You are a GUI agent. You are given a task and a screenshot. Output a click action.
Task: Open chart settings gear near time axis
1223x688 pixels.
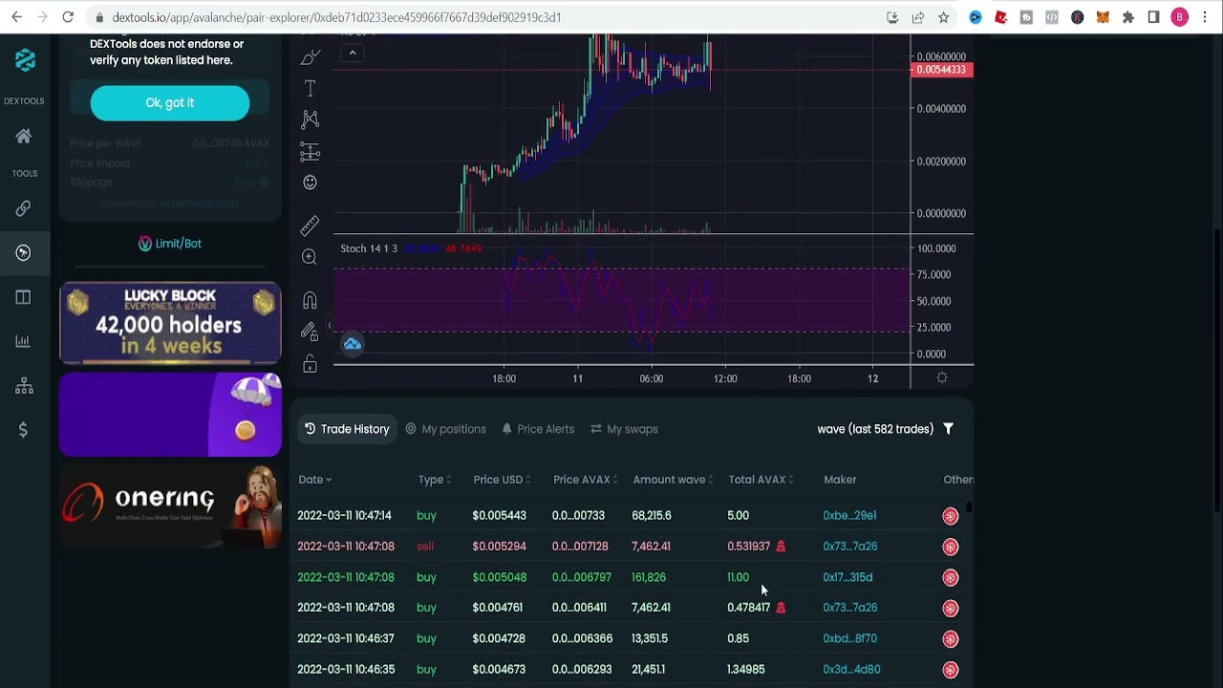click(942, 378)
